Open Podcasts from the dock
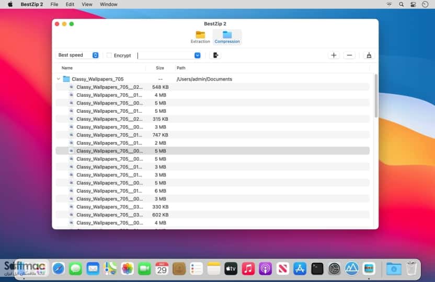The height and width of the screenshot is (282, 435). [x=266, y=268]
